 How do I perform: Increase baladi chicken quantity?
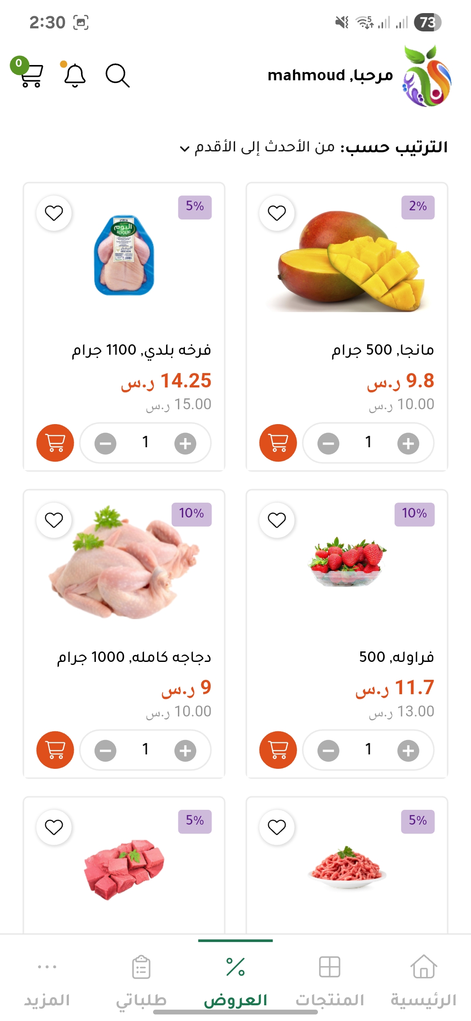pos(185,443)
